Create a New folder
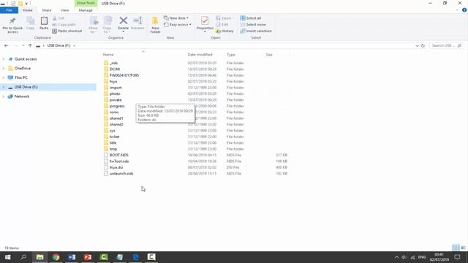Screen dimensions: 468x263 point(155,25)
